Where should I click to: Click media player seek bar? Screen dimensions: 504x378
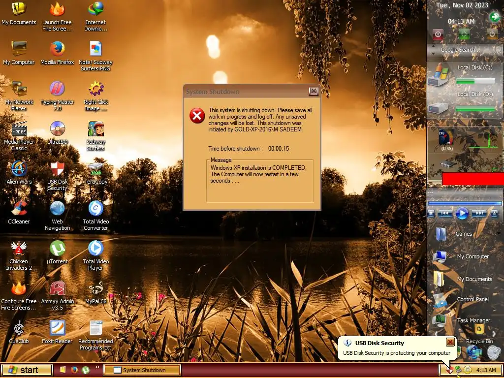tap(465, 203)
